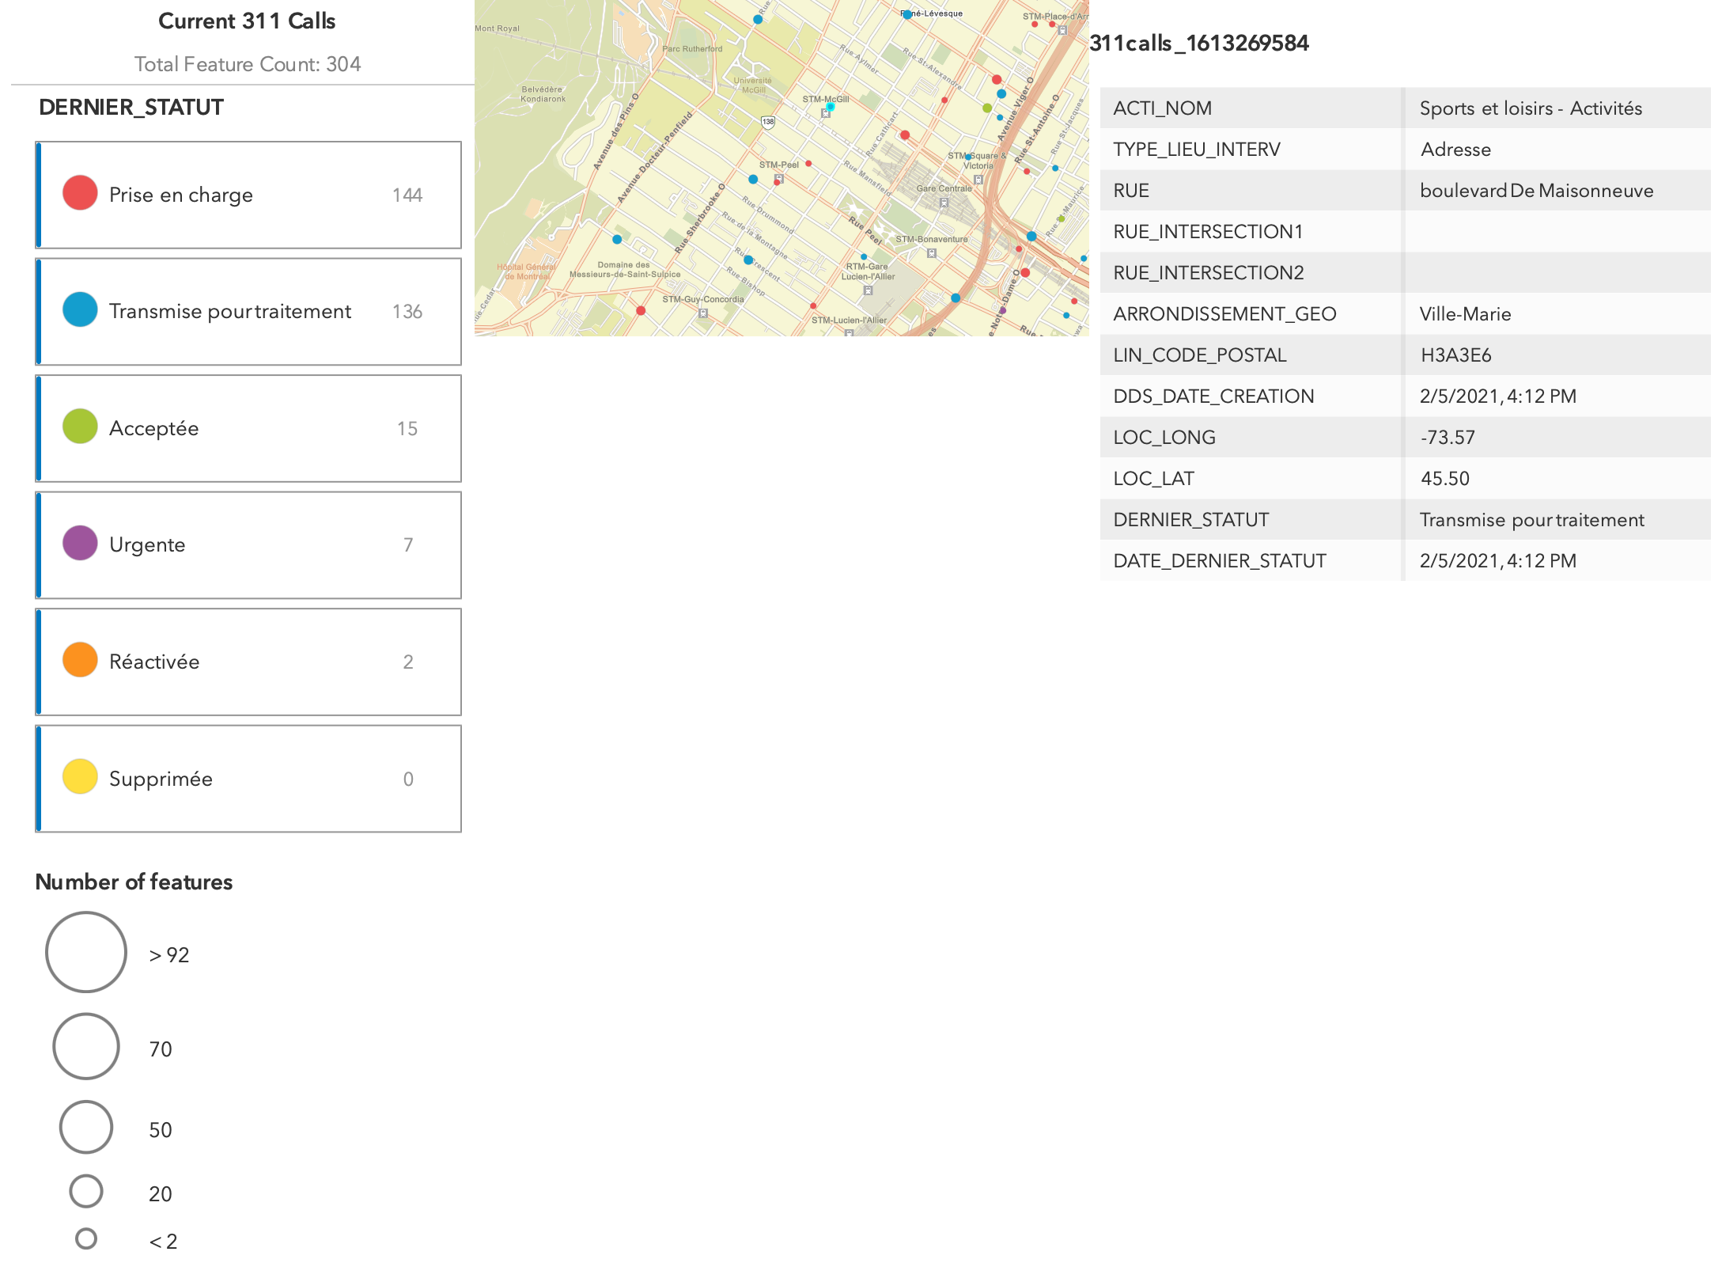This screenshot has width=1722, height=1282.
Task: Click the 311calls_1613269584 popup title
Action: (1199, 44)
